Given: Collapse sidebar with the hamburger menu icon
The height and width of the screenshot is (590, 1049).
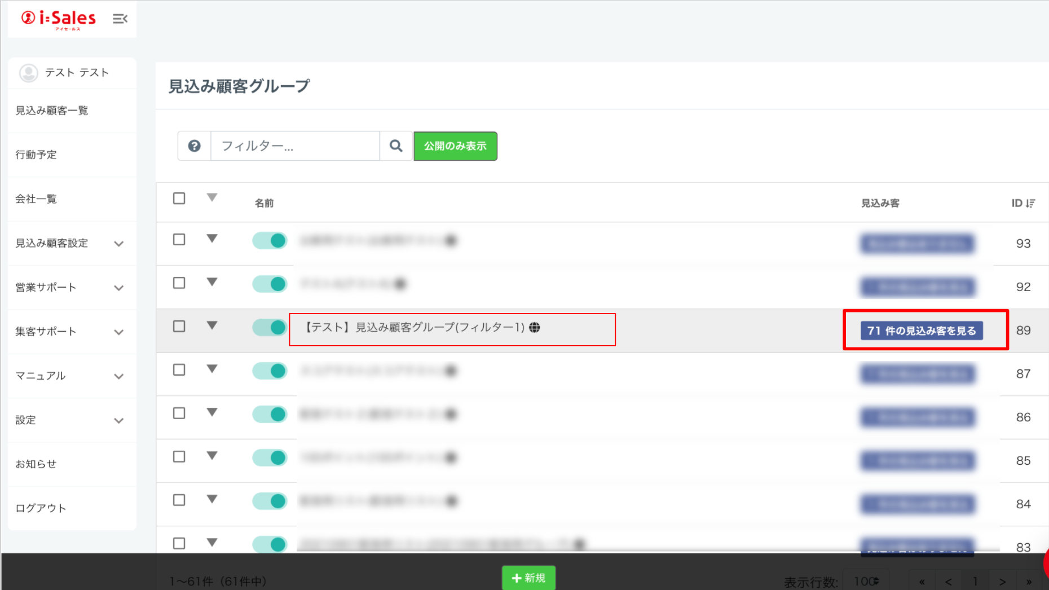Looking at the screenshot, I should tap(120, 19).
